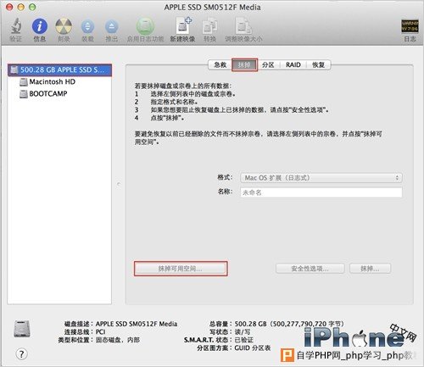Image resolution: width=424 pixels, height=367 pixels.
Task: Click the Convert (转换) toolbar icon
Action: click(x=209, y=26)
